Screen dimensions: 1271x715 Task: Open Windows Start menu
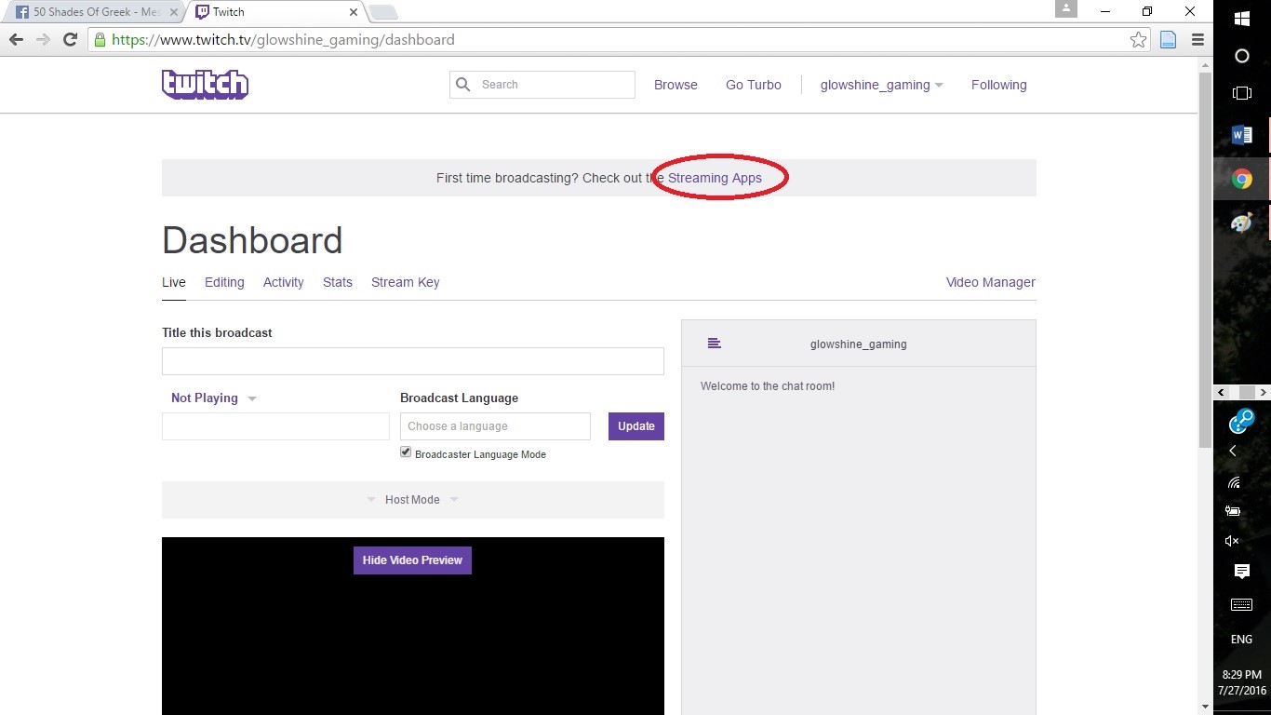[1241, 19]
